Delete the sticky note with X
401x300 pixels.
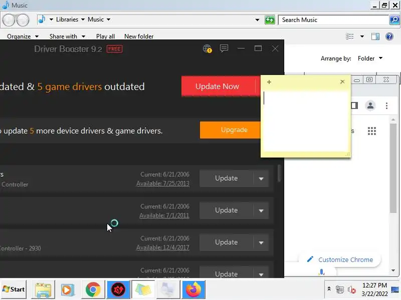(342, 81)
